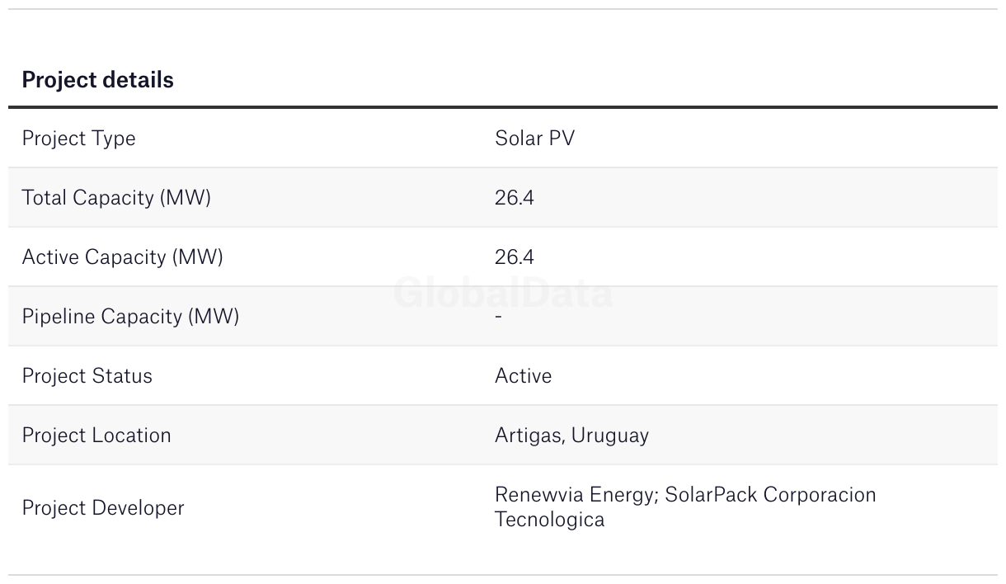Select the Active status value
The image size is (1006, 584).
pyautogui.click(x=523, y=376)
